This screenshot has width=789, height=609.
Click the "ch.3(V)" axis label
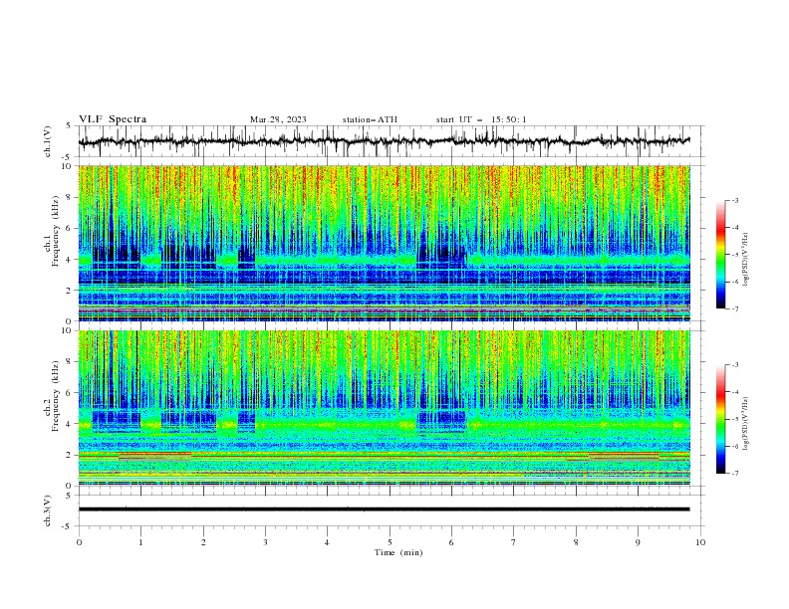[x=48, y=510]
